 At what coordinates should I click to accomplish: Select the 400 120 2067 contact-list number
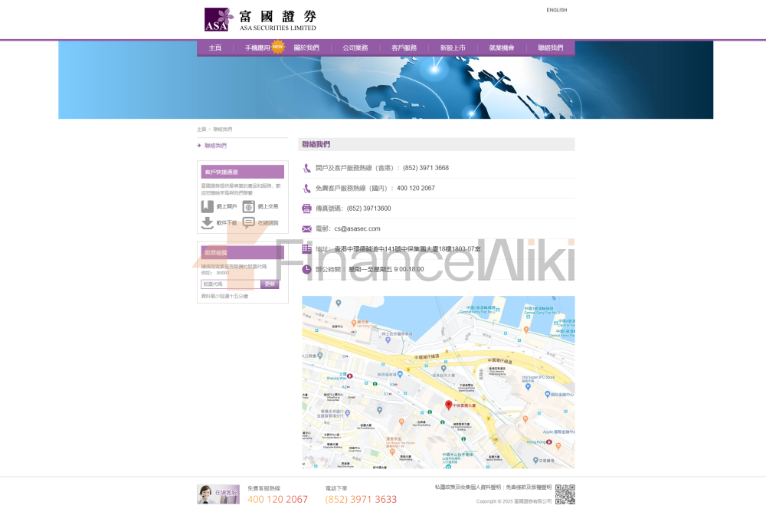tap(416, 189)
